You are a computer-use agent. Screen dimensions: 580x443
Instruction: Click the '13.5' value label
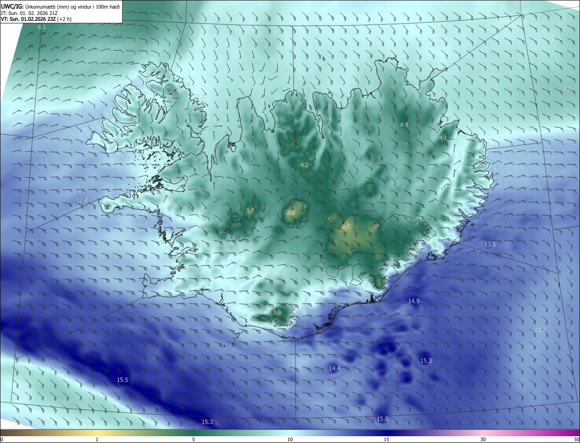[x=490, y=244]
